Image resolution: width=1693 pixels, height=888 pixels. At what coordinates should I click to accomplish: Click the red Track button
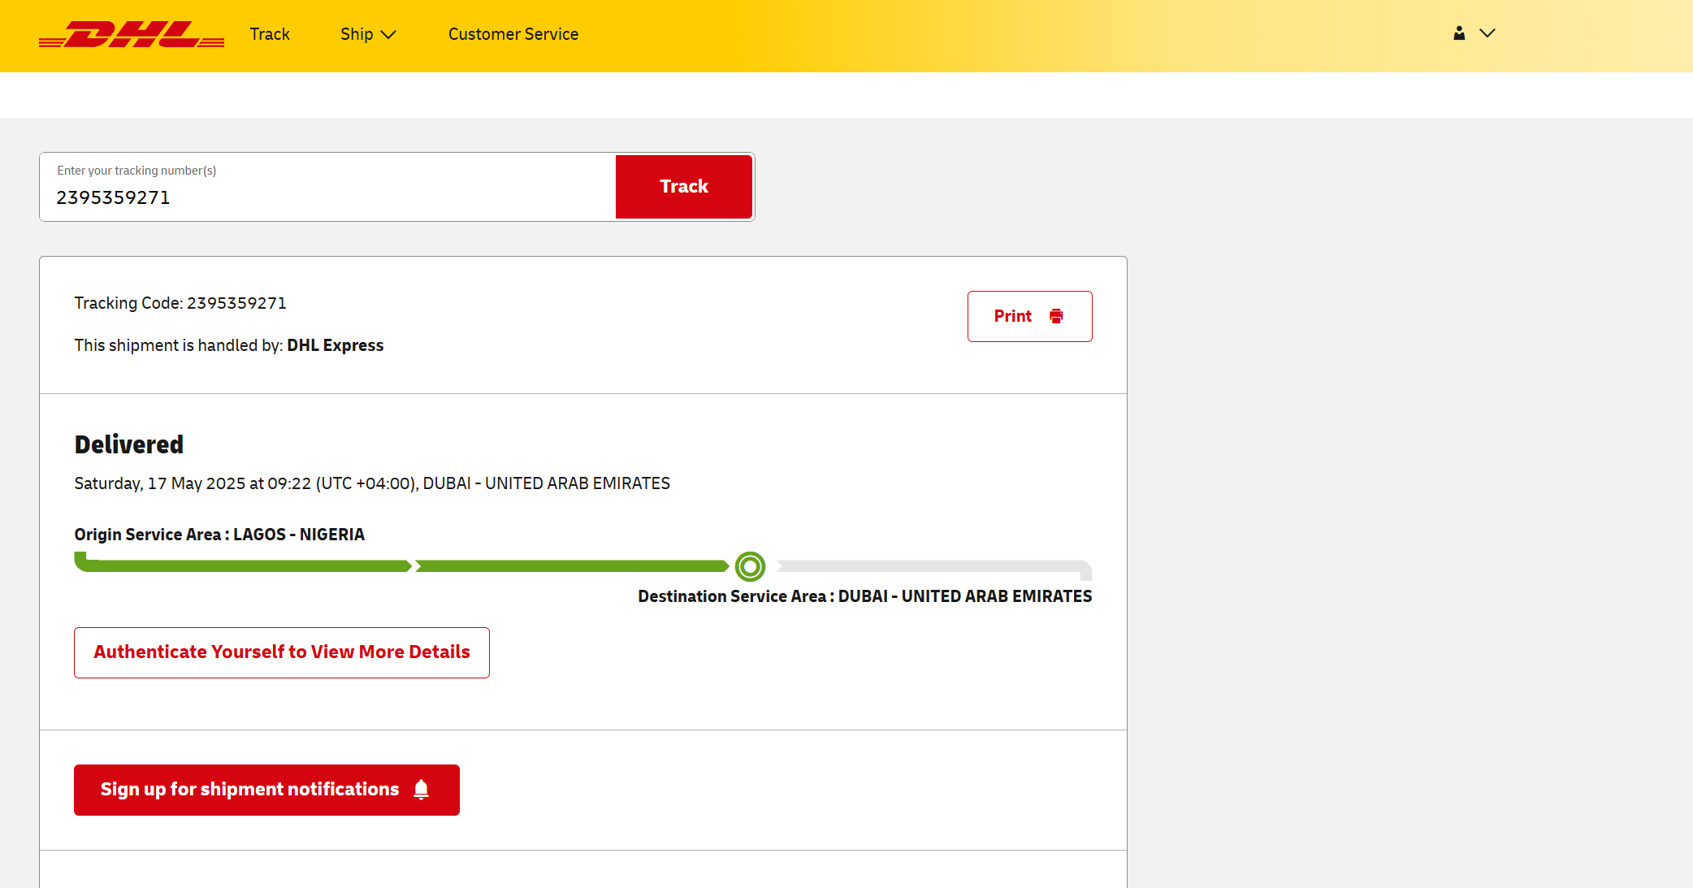click(684, 187)
